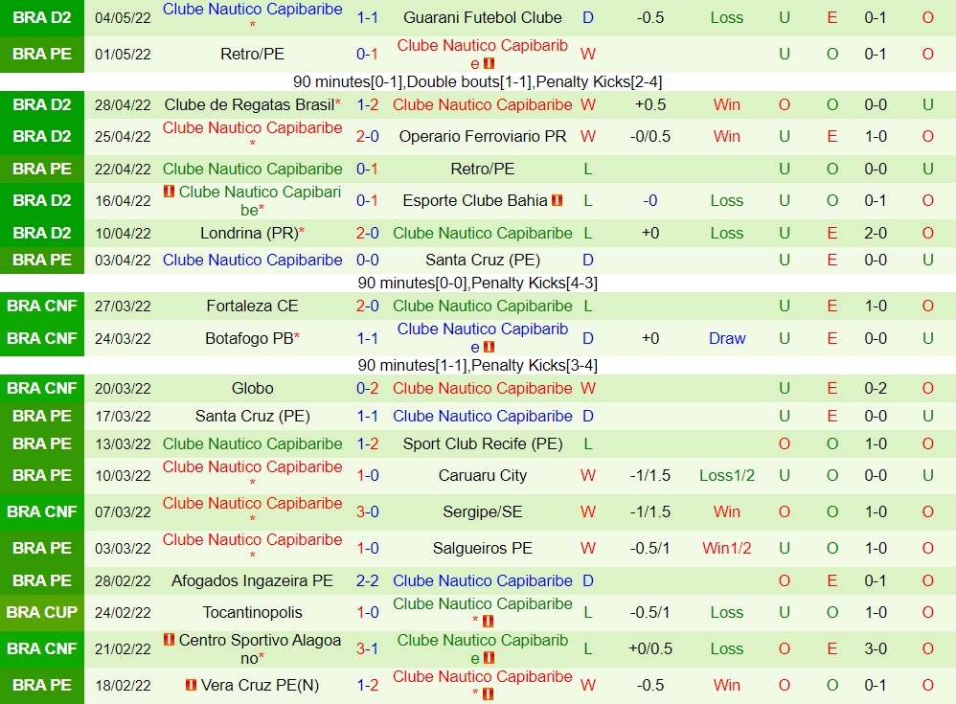
Task: Click handicap +0/0.5 in 21/02/22 row
Action: click(649, 648)
